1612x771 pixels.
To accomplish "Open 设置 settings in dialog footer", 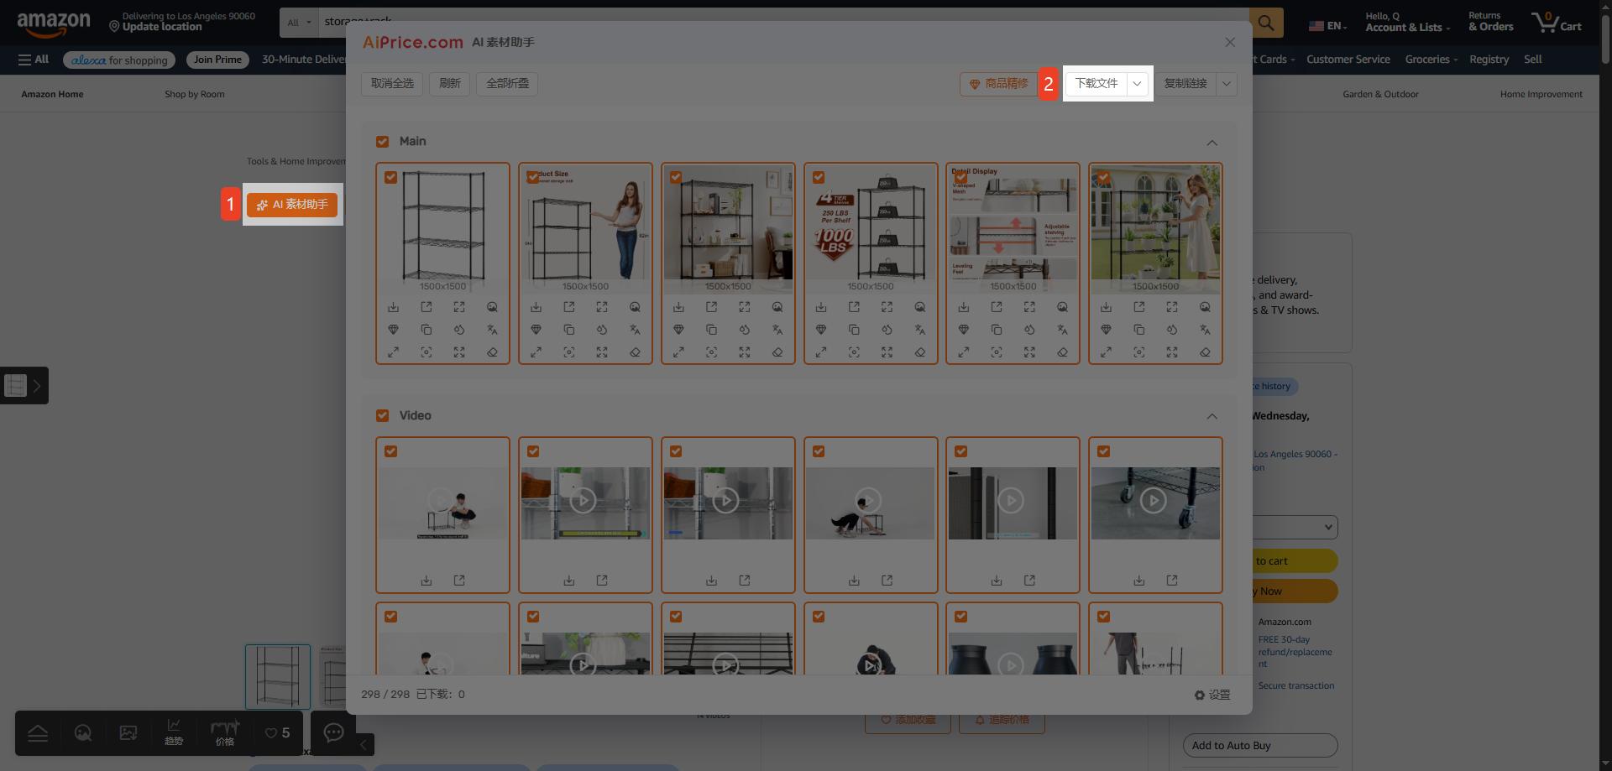I will 1212,695.
